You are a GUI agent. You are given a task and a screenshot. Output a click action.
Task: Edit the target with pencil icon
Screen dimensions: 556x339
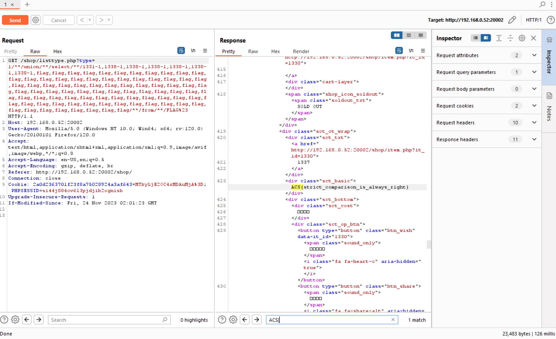pos(512,20)
